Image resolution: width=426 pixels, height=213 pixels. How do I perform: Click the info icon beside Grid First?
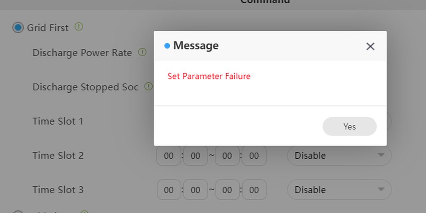click(x=79, y=27)
